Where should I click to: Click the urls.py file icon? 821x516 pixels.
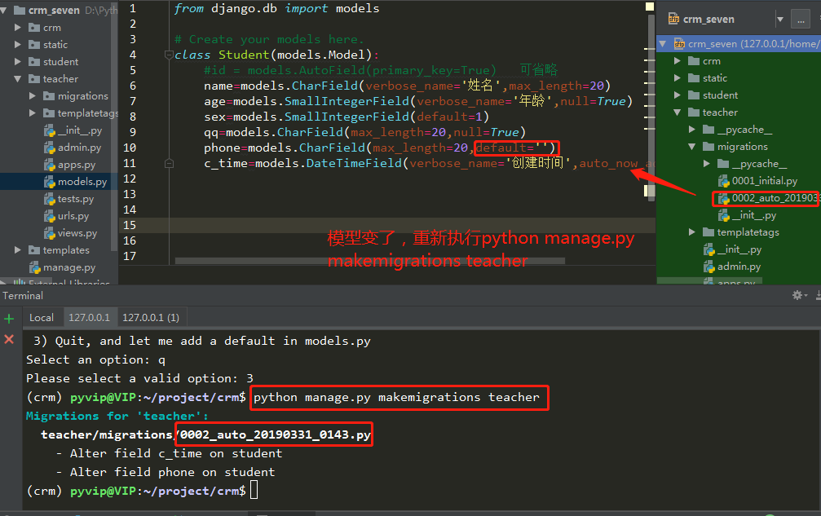coord(49,215)
